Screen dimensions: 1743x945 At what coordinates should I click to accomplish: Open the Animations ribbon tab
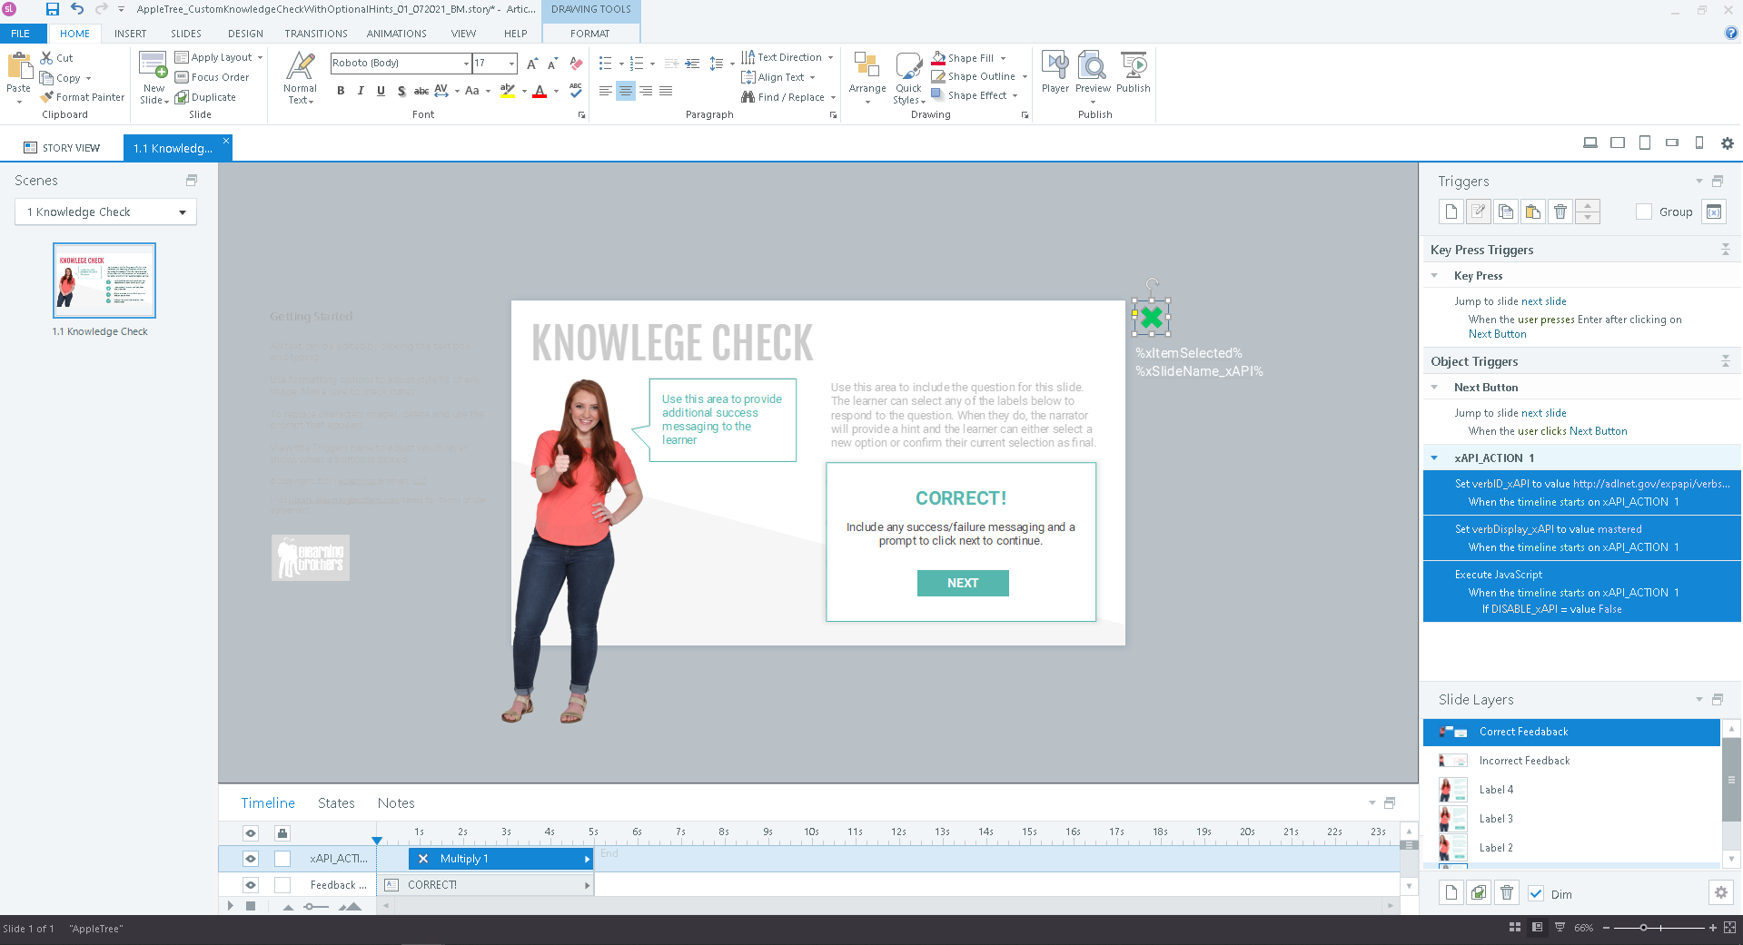396,34
